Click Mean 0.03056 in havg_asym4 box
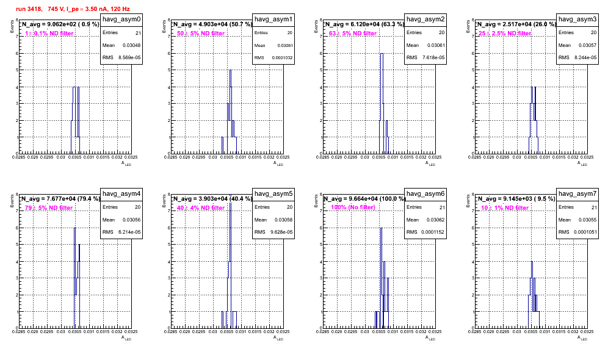 [121, 220]
